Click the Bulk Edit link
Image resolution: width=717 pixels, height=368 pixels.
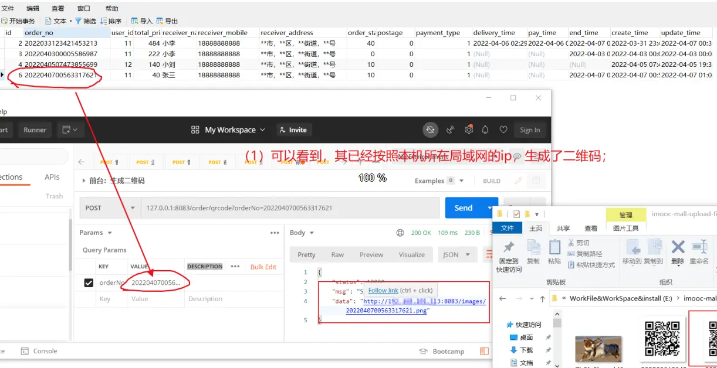(x=263, y=267)
